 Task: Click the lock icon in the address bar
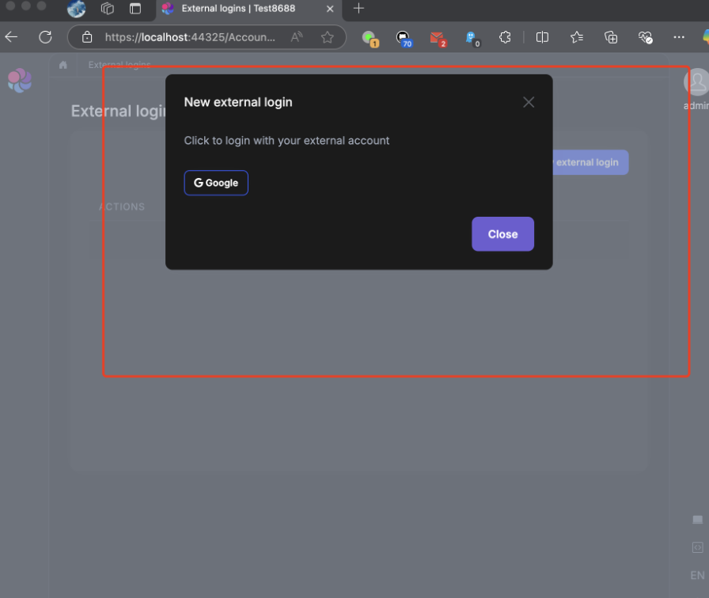point(88,37)
